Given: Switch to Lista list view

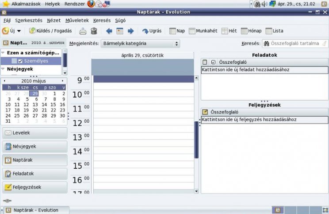Looking at the screenshot, I should pos(275,31).
